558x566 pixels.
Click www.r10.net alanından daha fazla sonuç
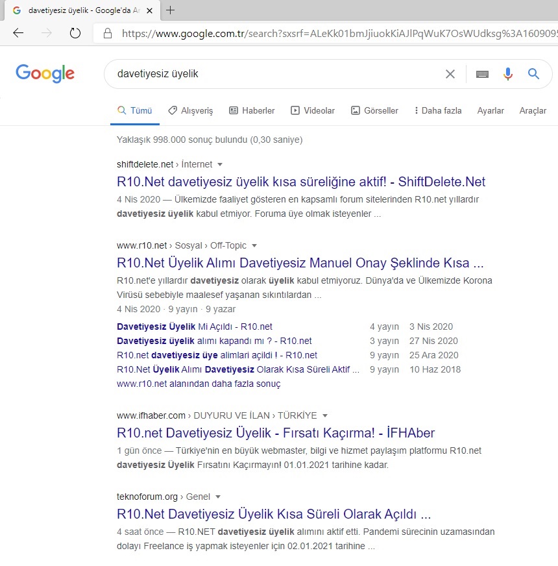[199, 384]
